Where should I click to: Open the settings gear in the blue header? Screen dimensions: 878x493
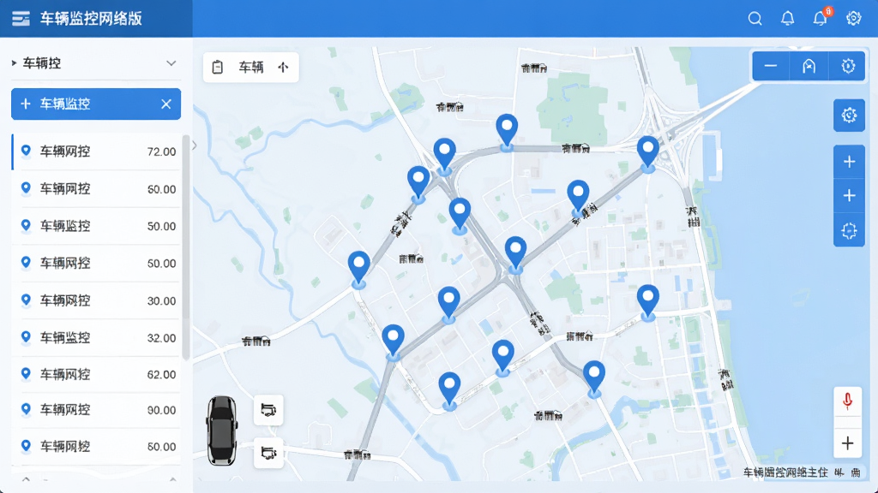[x=853, y=19]
